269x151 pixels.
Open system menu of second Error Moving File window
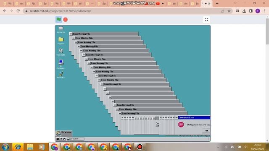pos(74,38)
